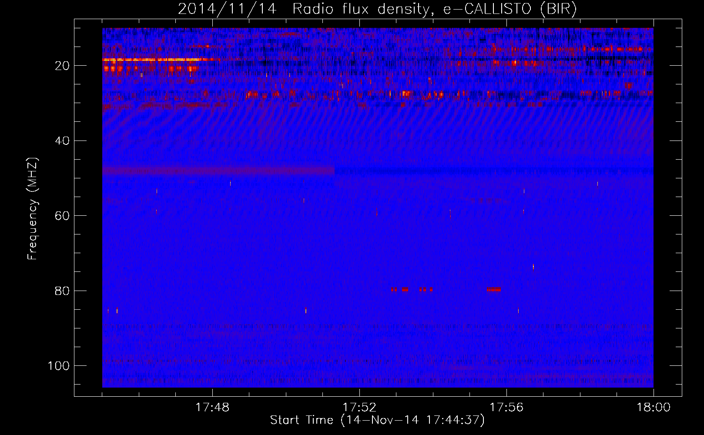Click the "Frequency (MHZ)" axis label
The height and width of the screenshot is (435, 704).
point(33,208)
